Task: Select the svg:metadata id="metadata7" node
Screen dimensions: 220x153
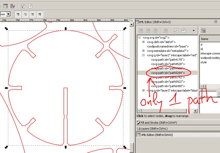Action: [167, 51]
